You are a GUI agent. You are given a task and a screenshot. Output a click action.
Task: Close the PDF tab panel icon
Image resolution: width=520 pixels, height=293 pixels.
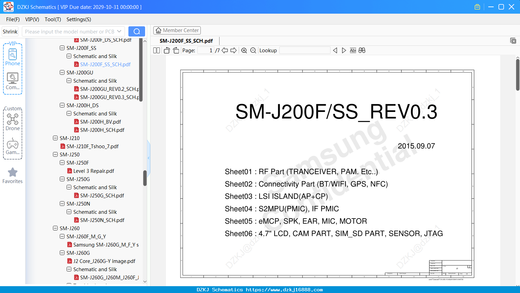tap(513, 41)
